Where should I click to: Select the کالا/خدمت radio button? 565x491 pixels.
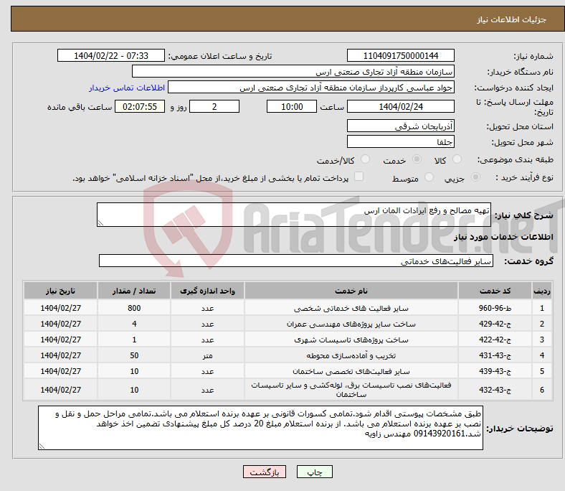coord(365,159)
